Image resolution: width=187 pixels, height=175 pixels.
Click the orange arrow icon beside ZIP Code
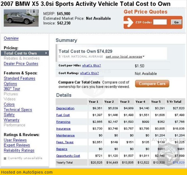click(128, 22)
